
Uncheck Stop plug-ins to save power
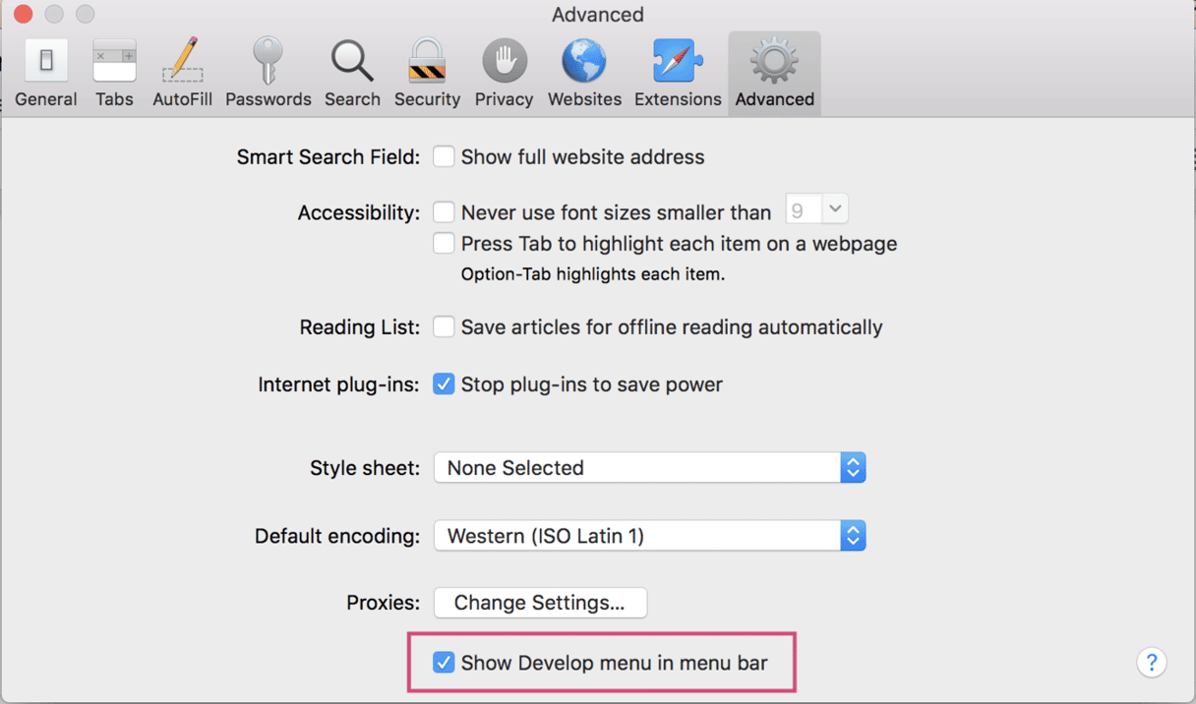[x=445, y=384]
